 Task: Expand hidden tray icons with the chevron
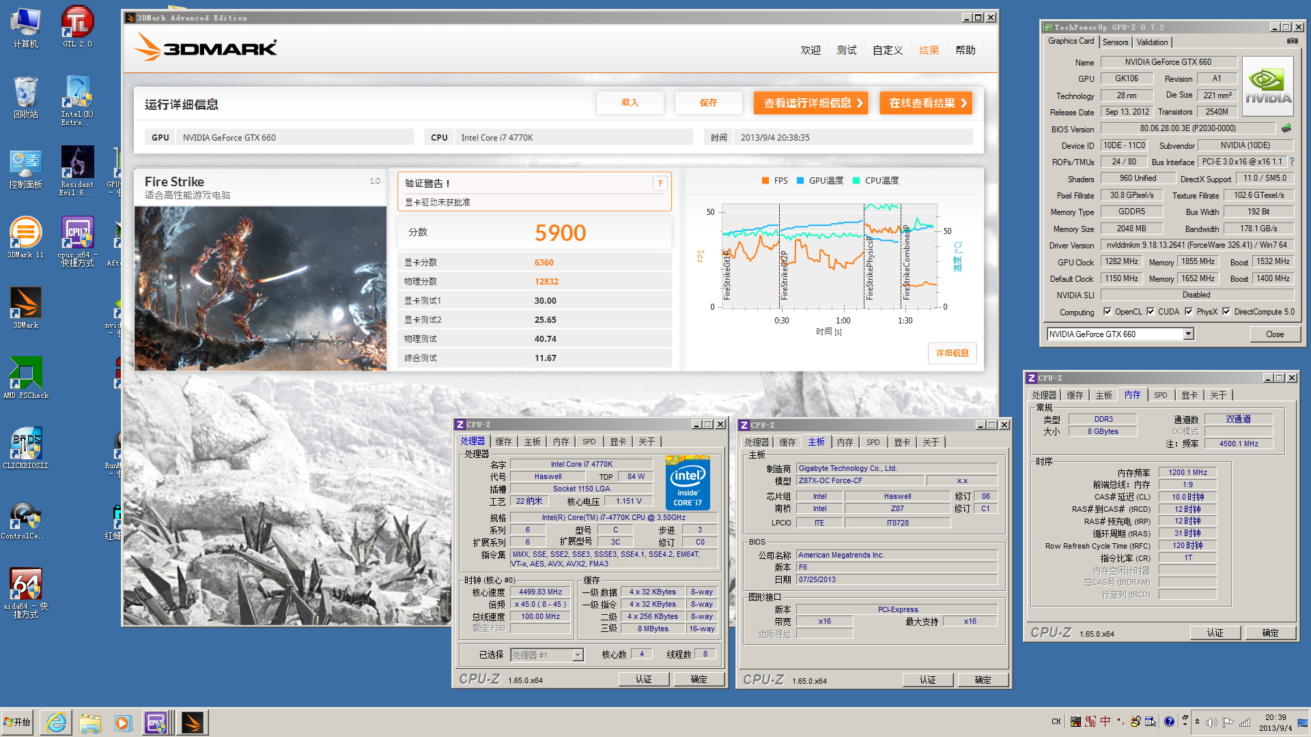coord(1197,722)
